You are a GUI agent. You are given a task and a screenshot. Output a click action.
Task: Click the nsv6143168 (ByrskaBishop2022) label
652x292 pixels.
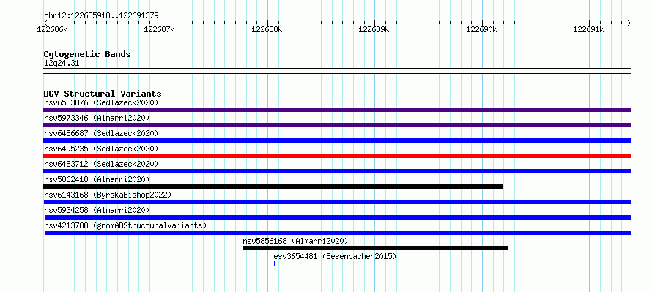click(x=108, y=195)
